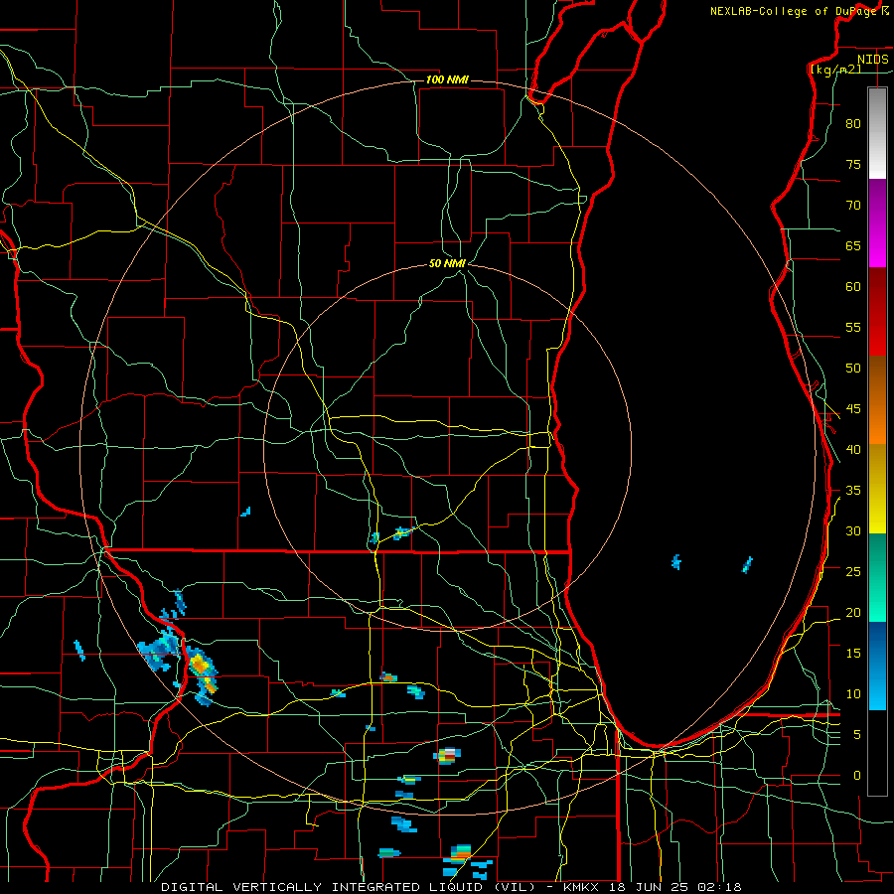Click the yellow-gold segment of the color scale
This screenshot has width=894, height=894.
[x=877, y=489]
